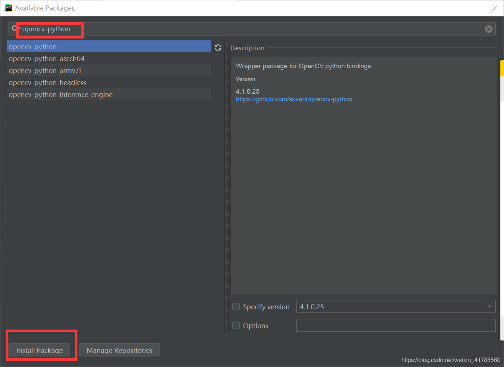Select opencv-python-headless package
Screen dimensions: 504x367
(109, 82)
